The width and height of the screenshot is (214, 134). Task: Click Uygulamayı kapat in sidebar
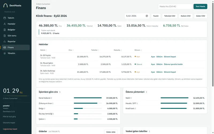[10, 129]
